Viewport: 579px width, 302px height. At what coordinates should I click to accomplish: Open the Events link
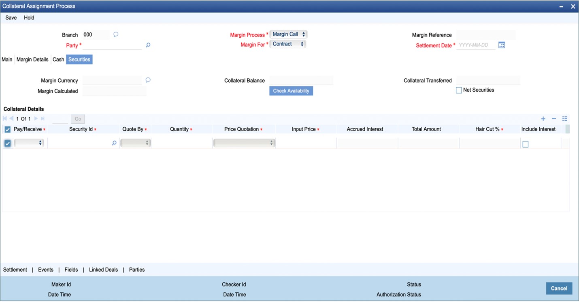pyautogui.click(x=46, y=270)
